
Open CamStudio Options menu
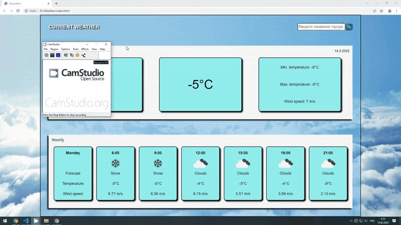[66, 49]
